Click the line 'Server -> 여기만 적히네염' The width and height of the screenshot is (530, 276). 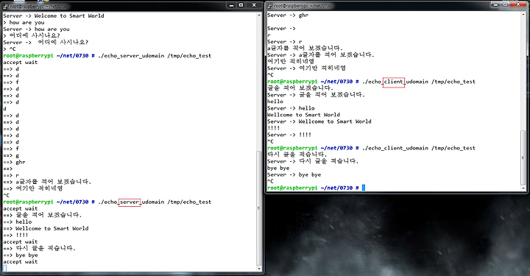click(x=306, y=68)
